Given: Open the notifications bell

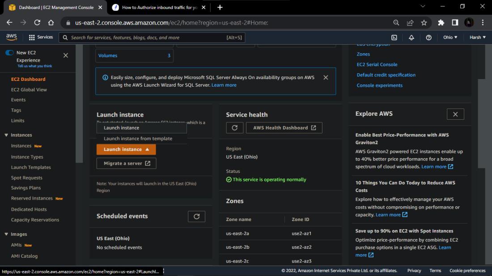Looking at the screenshot, I should click(411, 38).
